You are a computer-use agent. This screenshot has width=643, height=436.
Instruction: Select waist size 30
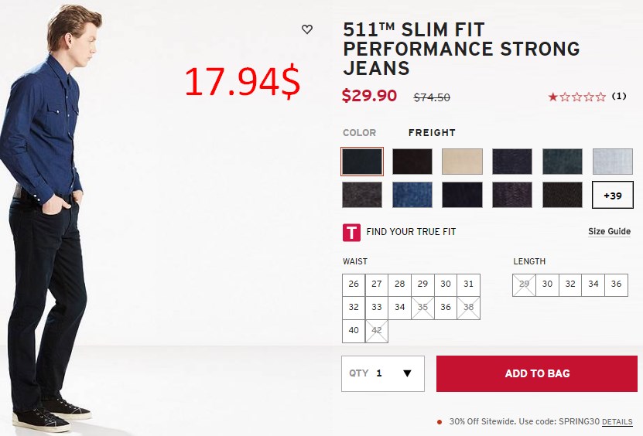[x=446, y=284]
